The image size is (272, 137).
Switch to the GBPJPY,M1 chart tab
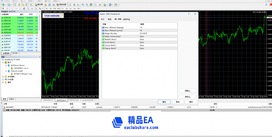[74, 100]
